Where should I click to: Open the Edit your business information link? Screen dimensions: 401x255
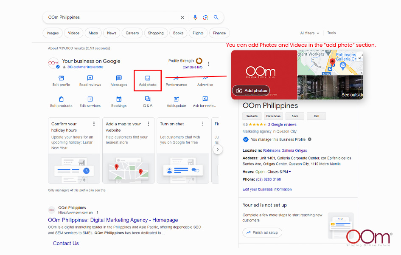[267, 190]
